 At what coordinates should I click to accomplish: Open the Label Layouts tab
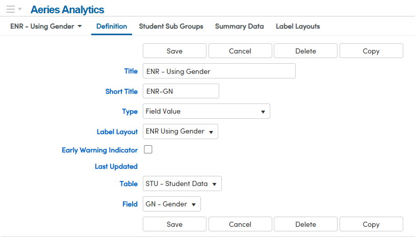click(298, 26)
